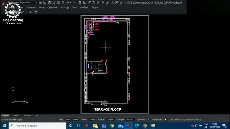The height and width of the screenshot is (129, 230).
Task: Click the paperclip attach icon in the top toolbar
Action: coord(103,3)
